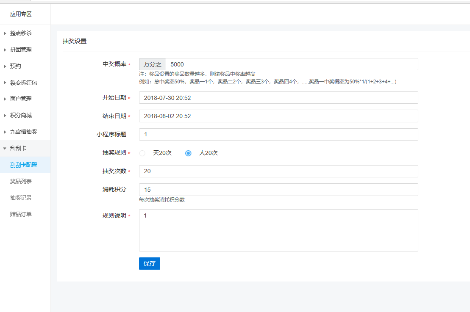This screenshot has height=312, width=470.
Task: Click inside the 规则说明 text area
Action: click(x=278, y=230)
